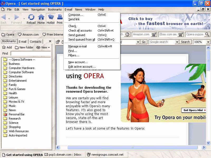The height and width of the screenshot is (158, 211).
Task: Open the Free Internet bookmark
Action: point(53,34)
